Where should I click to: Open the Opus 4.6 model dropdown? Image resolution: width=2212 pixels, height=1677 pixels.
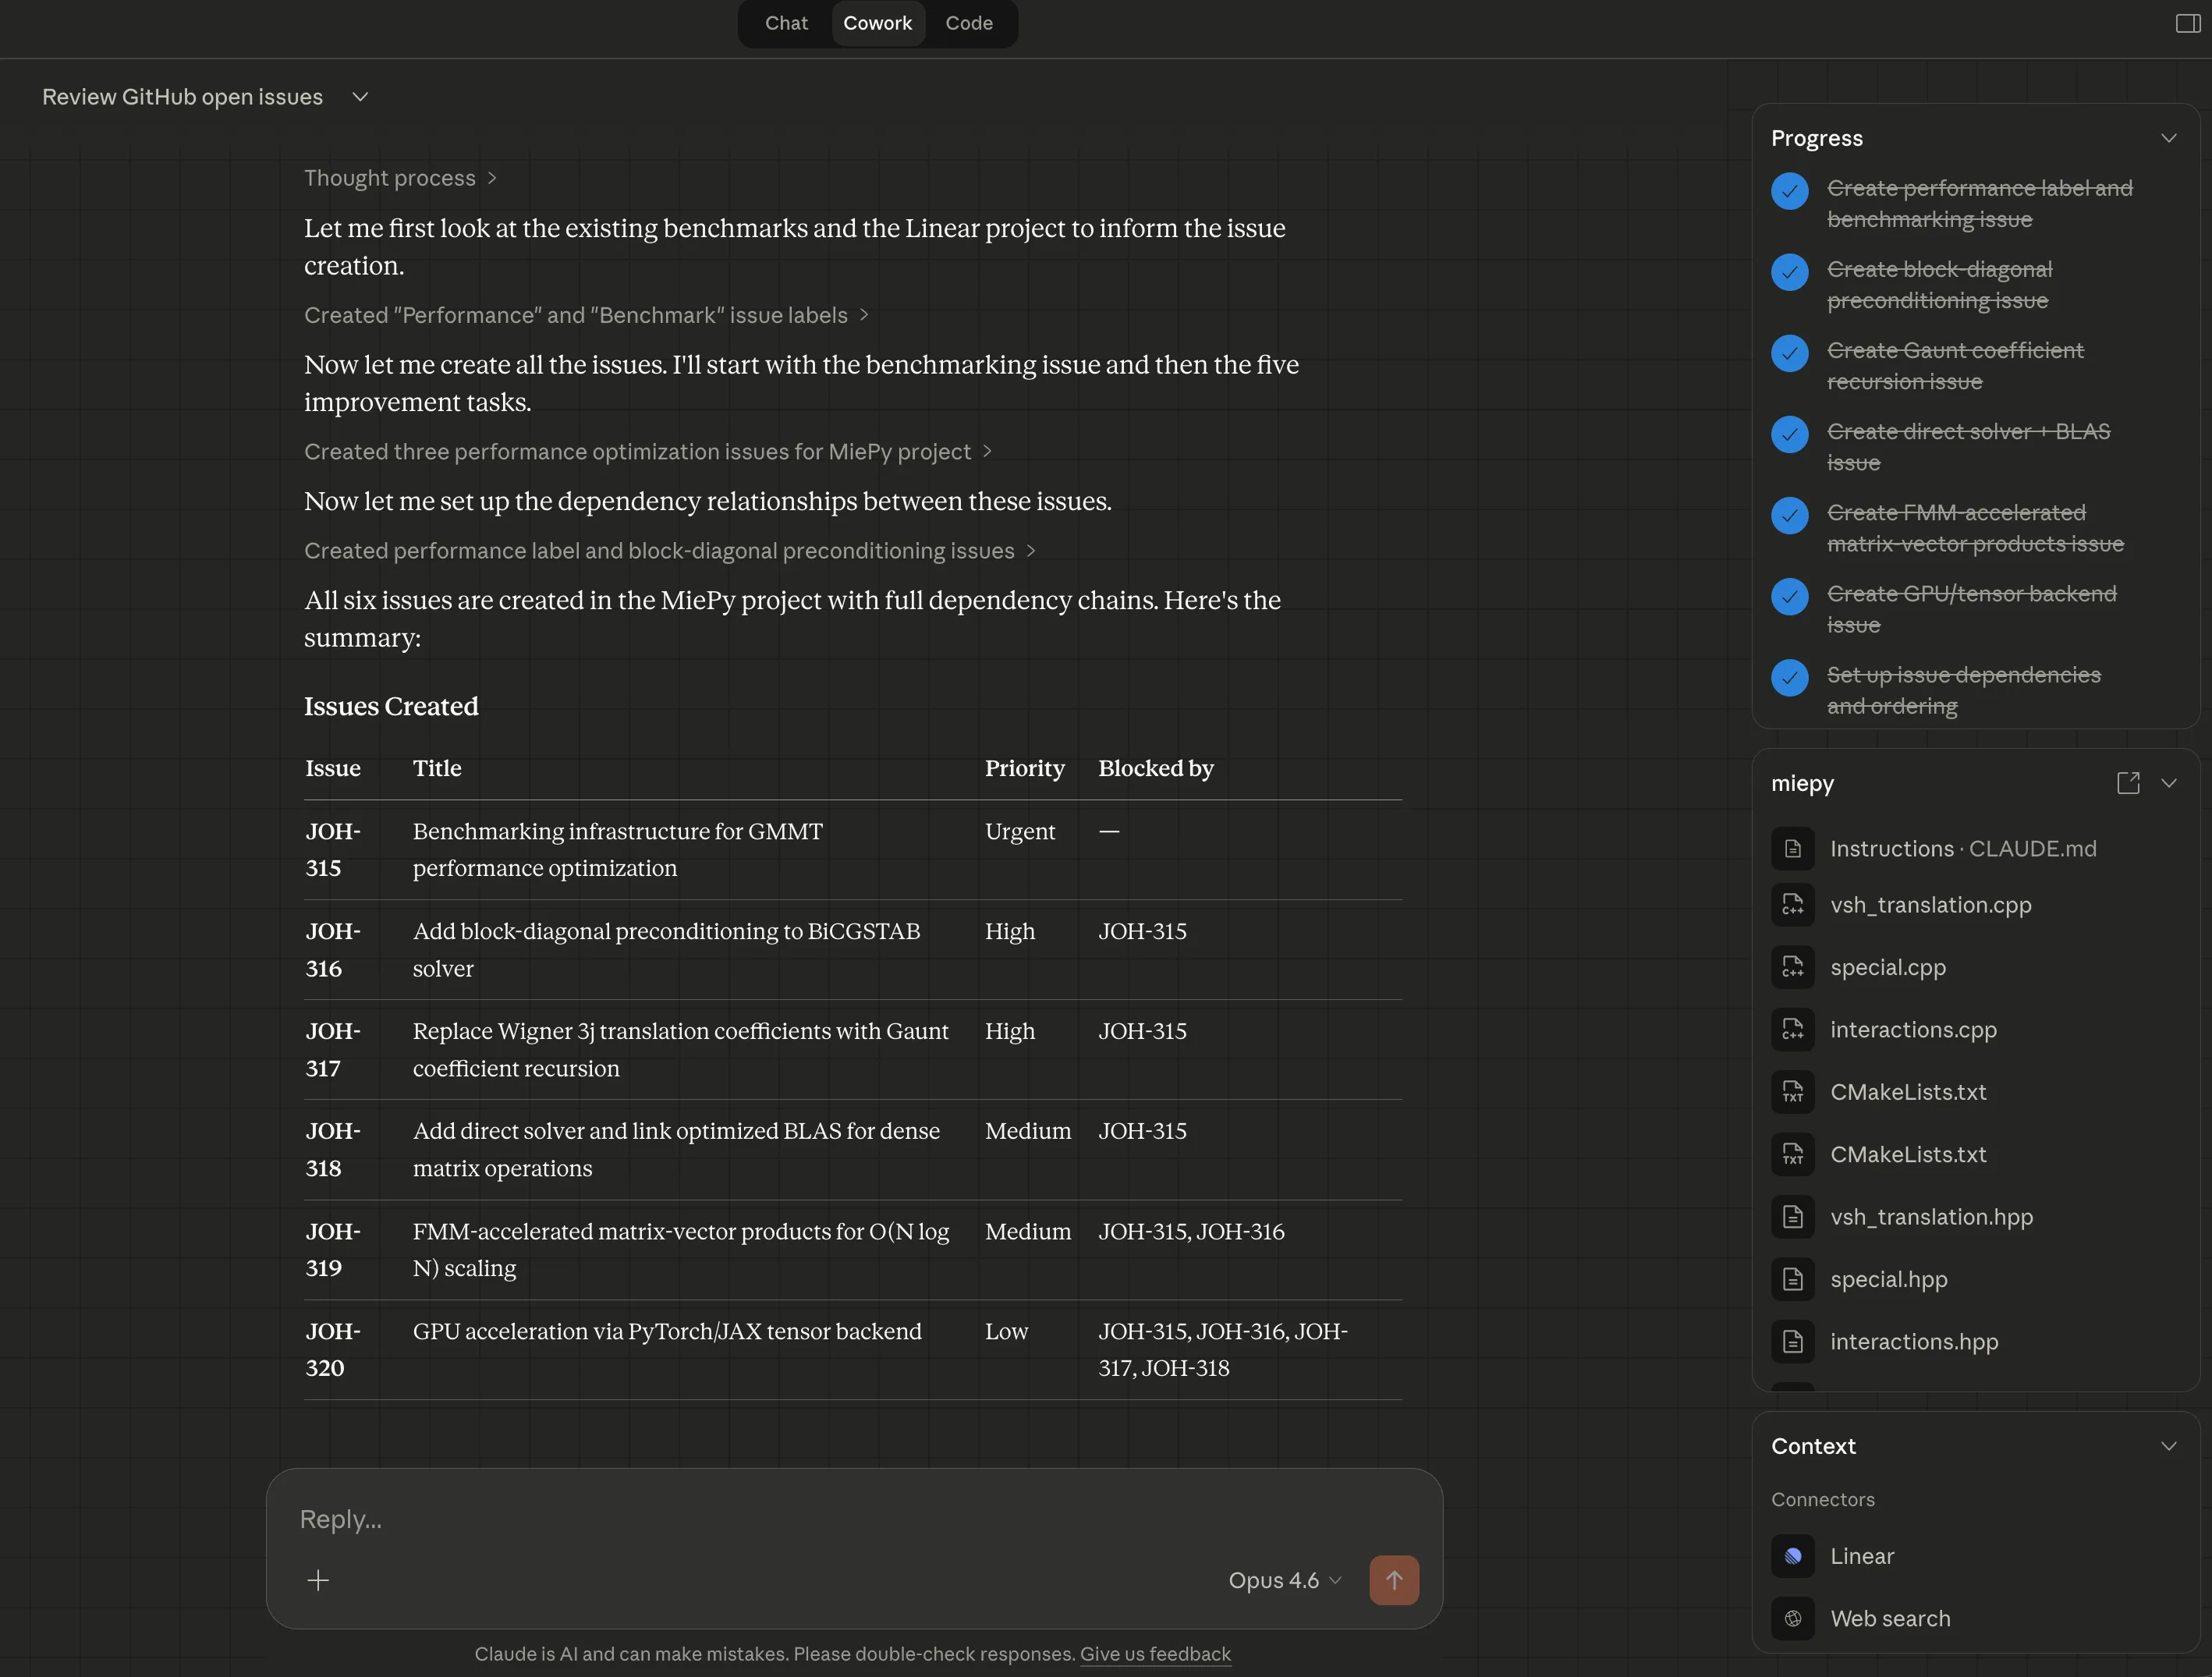[1284, 1580]
